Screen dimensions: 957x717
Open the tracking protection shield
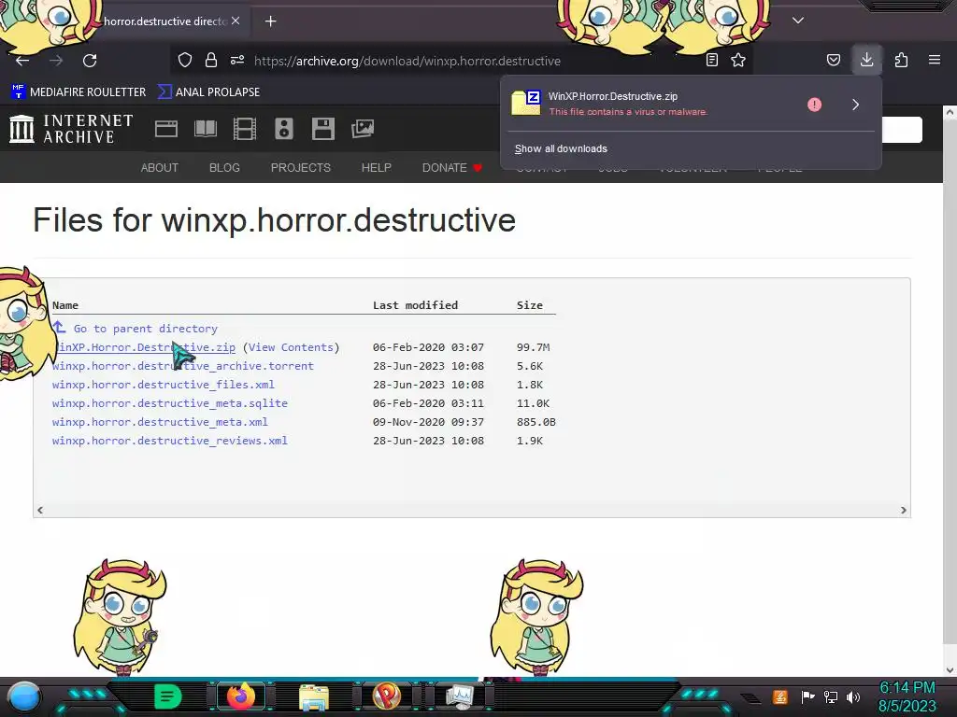tap(185, 60)
